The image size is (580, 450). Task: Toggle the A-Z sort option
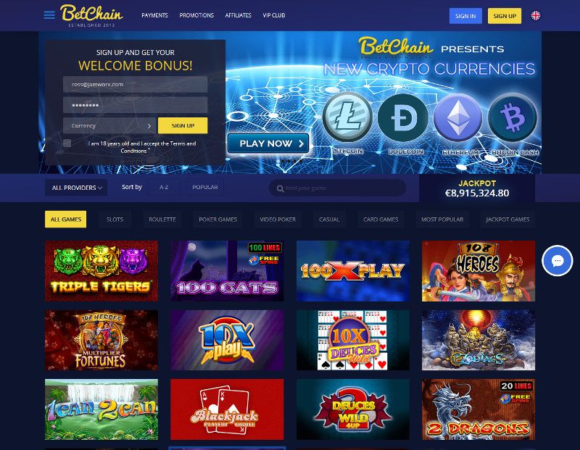click(164, 187)
